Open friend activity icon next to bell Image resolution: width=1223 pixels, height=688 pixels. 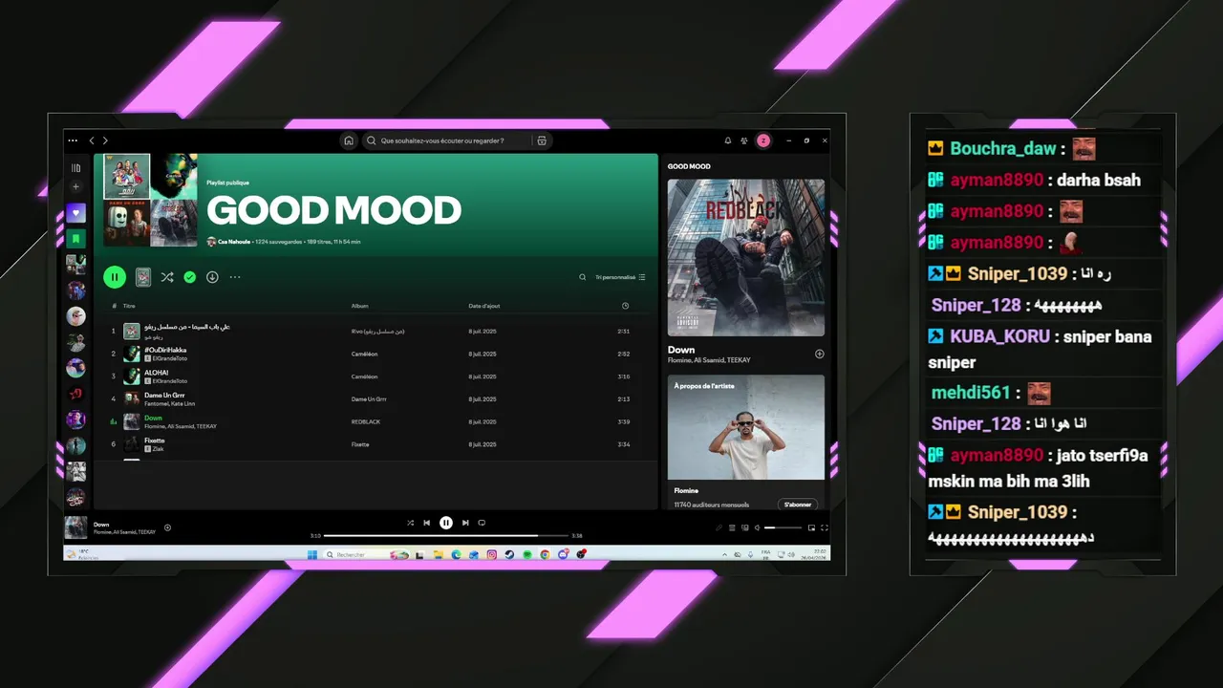[x=744, y=140]
